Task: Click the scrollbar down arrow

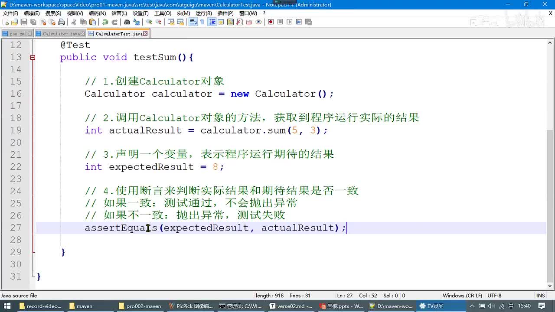Action: click(x=551, y=286)
